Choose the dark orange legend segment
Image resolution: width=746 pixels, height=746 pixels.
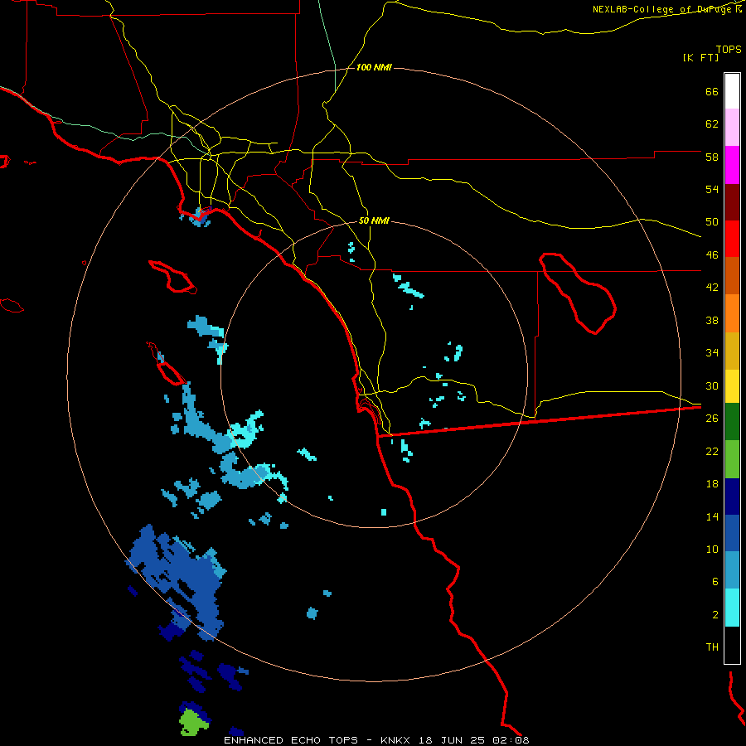click(x=732, y=276)
